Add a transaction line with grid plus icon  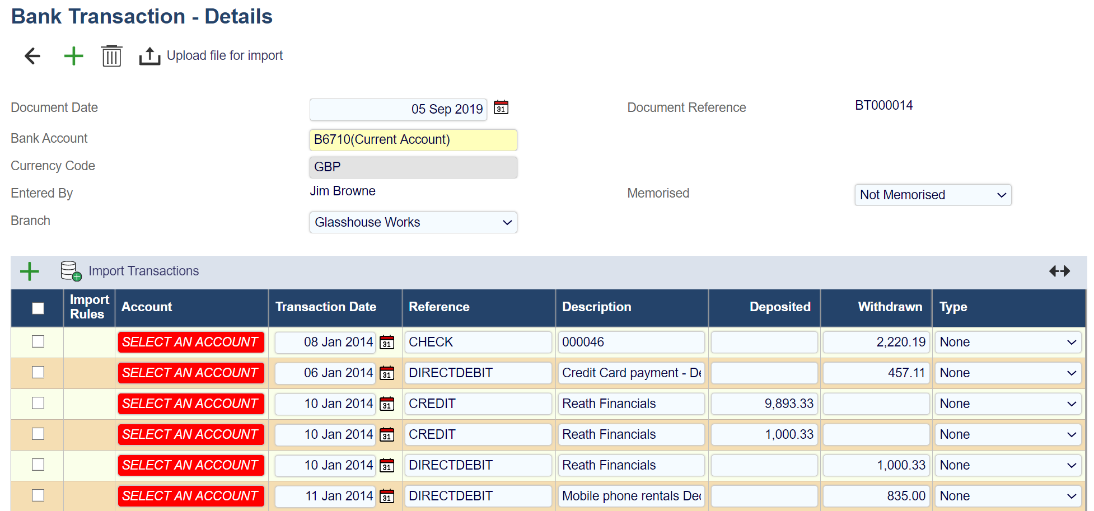30,271
